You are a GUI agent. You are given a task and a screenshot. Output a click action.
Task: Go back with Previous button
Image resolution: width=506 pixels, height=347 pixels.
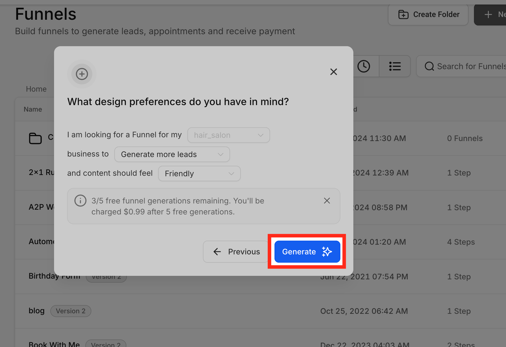pyautogui.click(x=236, y=252)
